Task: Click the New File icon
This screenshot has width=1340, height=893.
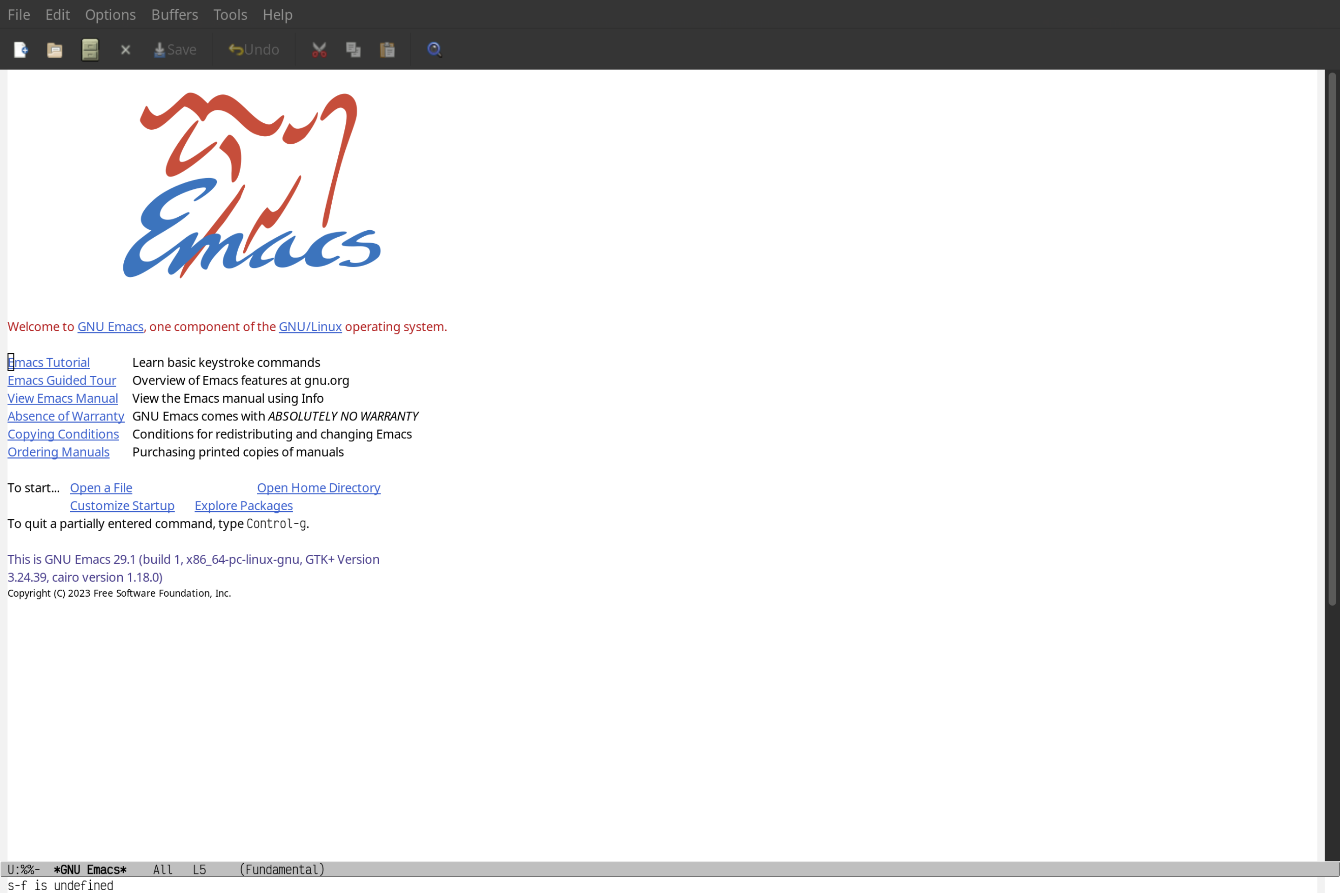Action: click(x=20, y=49)
